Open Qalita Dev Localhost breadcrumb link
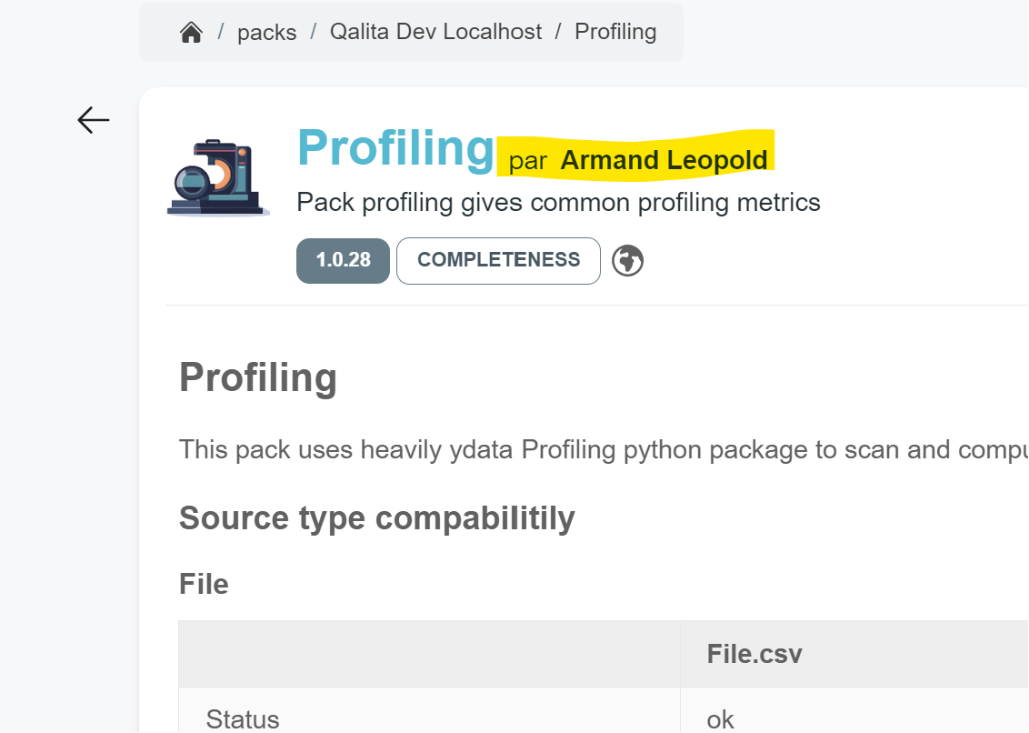The width and height of the screenshot is (1029, 733). click(x=435, y=32)
